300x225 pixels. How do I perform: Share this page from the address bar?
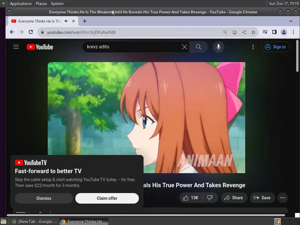[x=244, y=32]
